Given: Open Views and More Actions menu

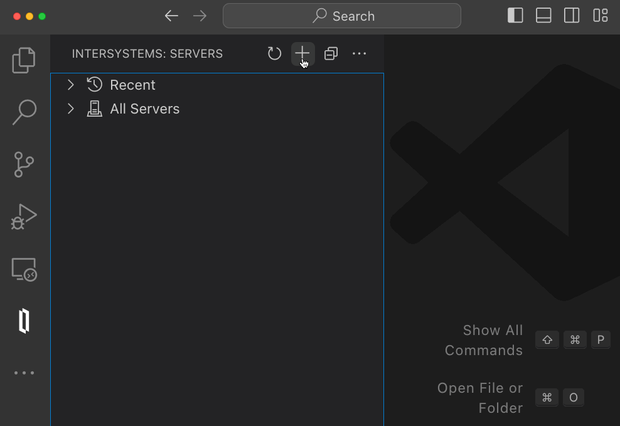Looking at the screenshot, I should [x=359, y=53].
